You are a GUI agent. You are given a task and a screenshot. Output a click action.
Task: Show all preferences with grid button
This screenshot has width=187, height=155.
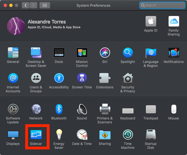tap(45, 5)
